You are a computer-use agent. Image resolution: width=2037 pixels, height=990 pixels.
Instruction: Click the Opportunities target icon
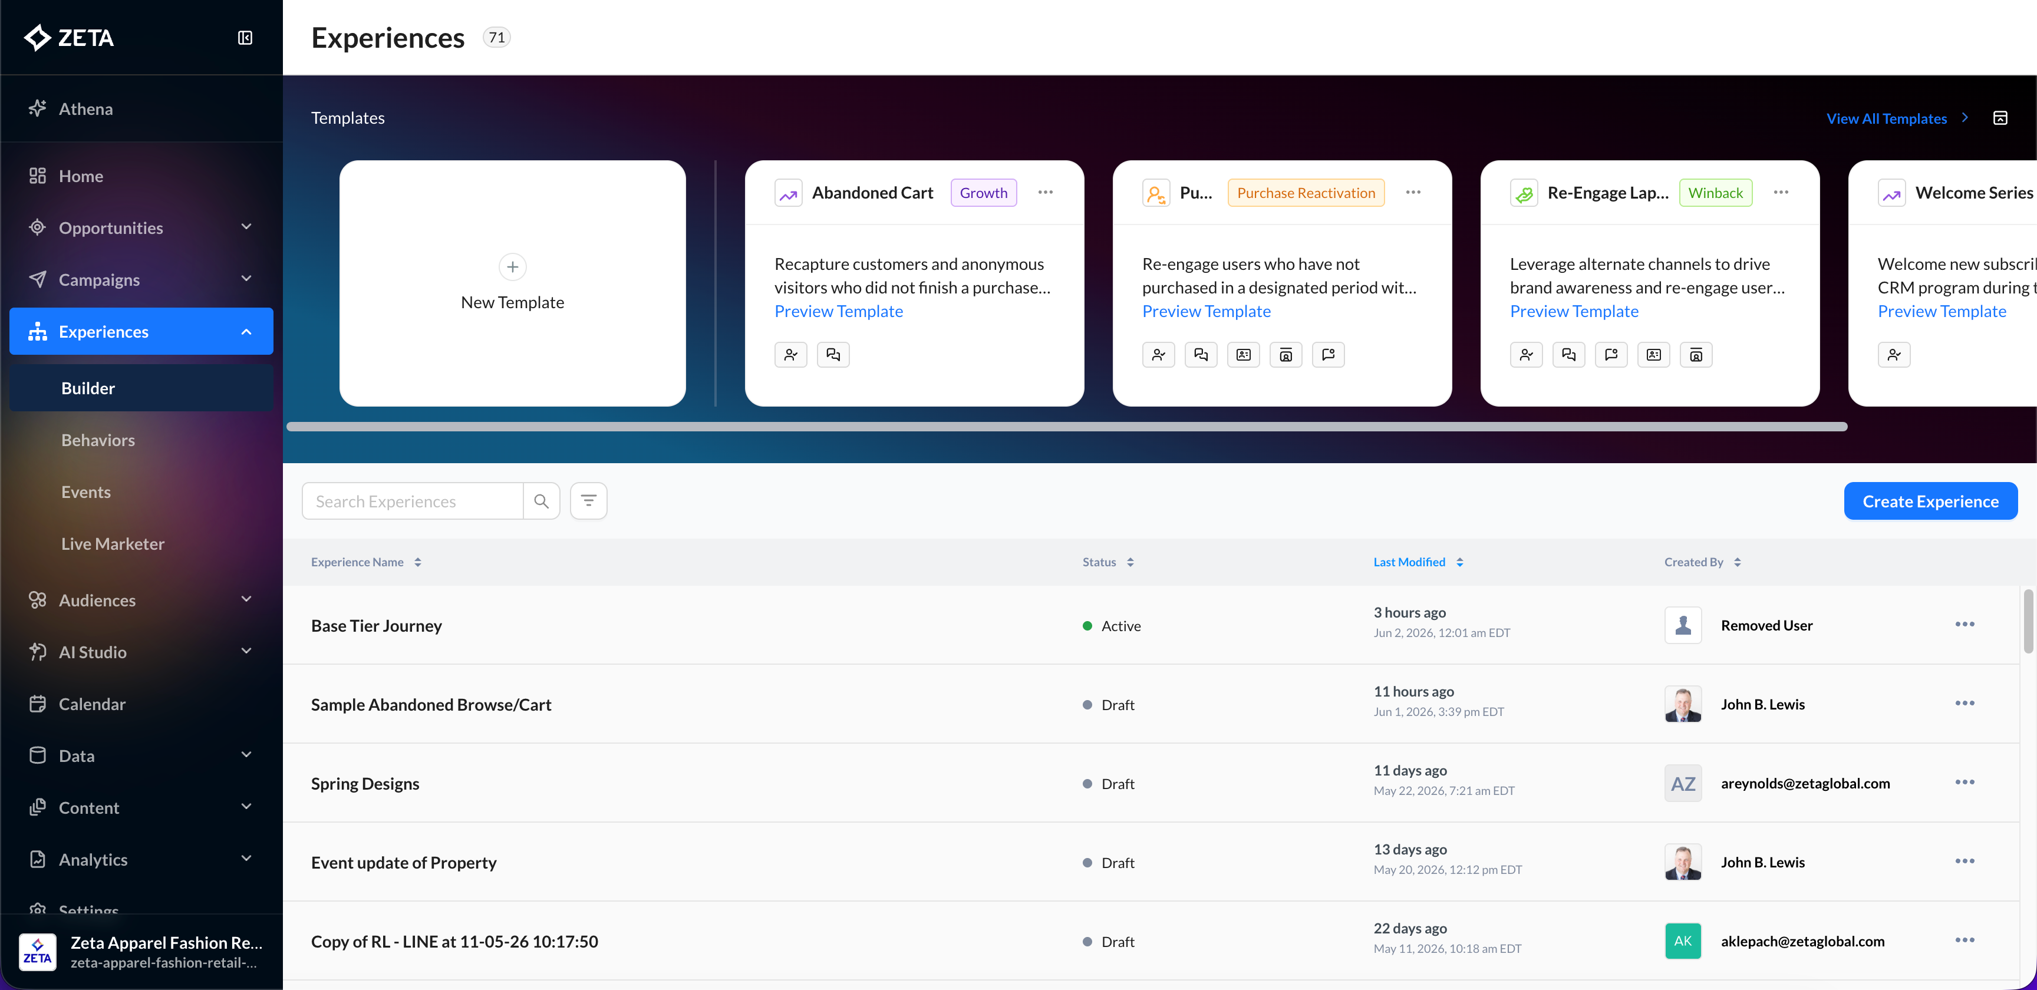pyautogui.click(x=37, y=227)
